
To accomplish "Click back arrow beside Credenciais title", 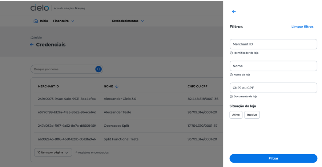I will pos(32,45).
